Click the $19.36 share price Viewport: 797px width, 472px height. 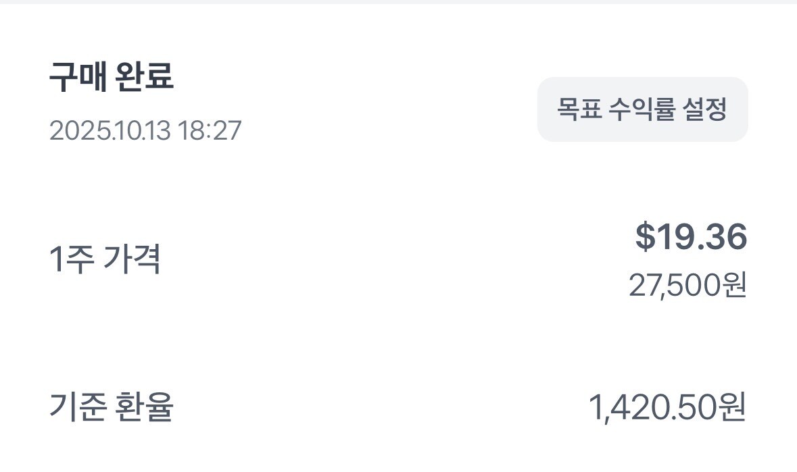click(690, 237)
